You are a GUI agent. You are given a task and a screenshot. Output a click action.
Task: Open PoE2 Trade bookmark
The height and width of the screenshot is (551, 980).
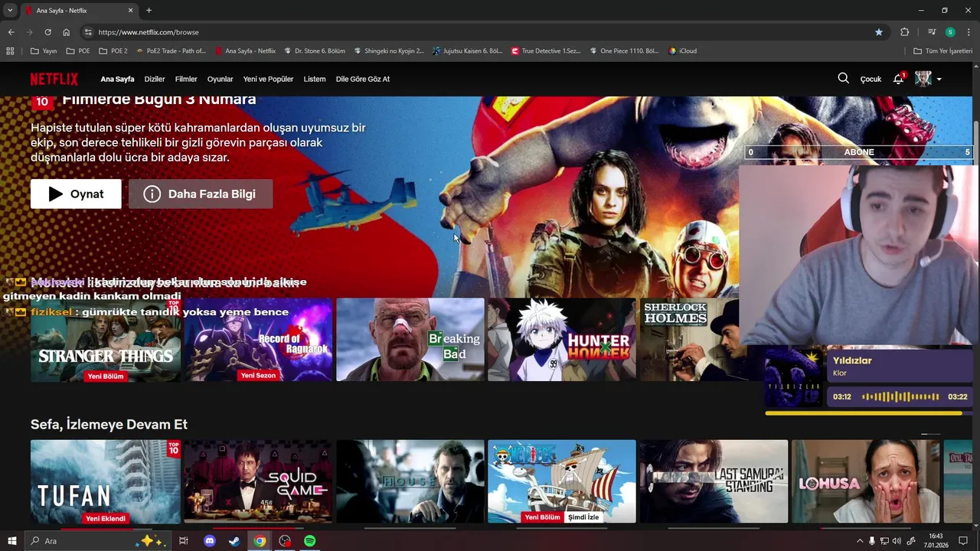[171, 51]
